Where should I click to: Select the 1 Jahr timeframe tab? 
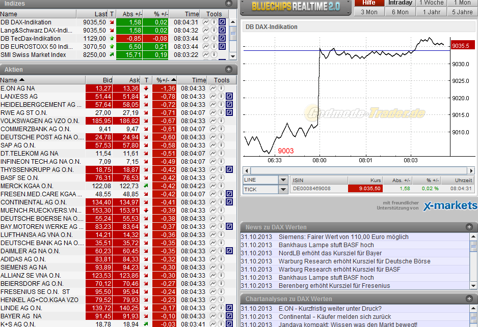pyautogui.click(x=431, y=12)
